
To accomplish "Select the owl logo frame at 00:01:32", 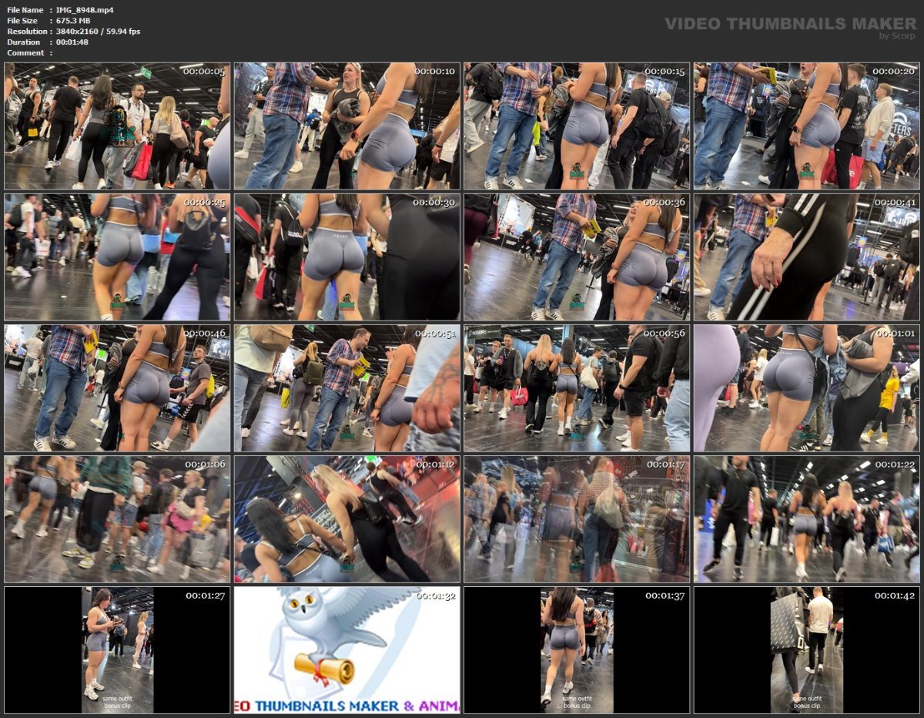I will pyautogui.click(x=347, y=650).
